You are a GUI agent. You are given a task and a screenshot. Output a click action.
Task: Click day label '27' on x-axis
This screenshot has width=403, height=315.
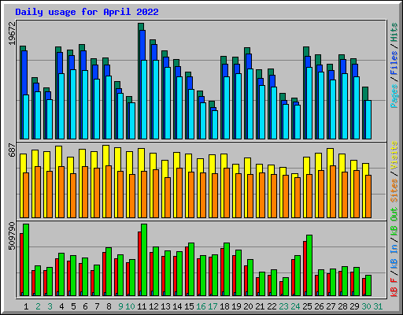331,306
